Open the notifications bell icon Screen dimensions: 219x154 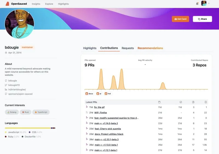(x=197, y=4)
